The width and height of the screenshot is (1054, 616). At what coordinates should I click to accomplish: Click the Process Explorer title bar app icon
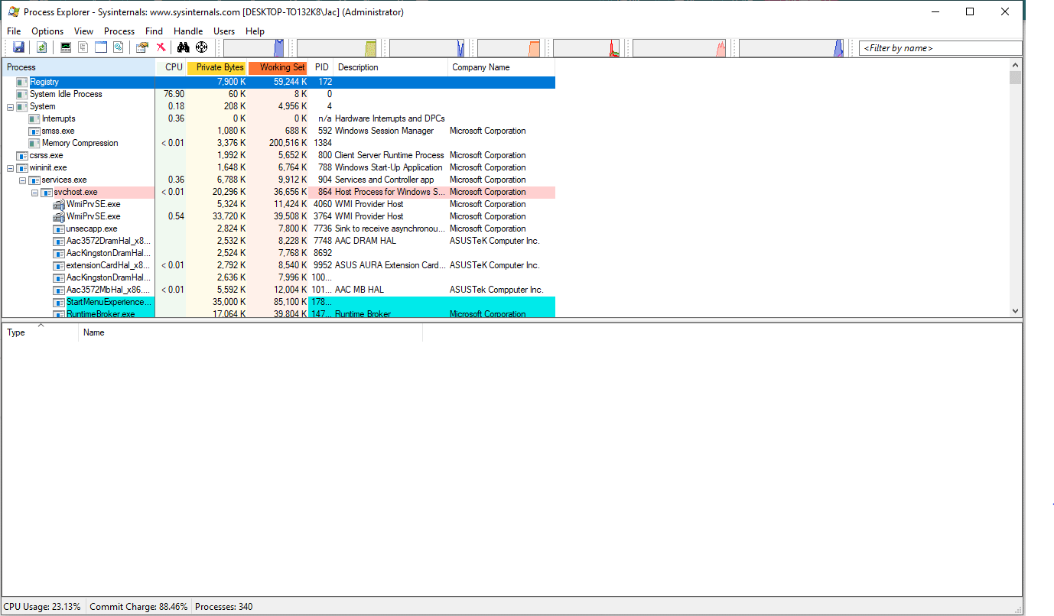coord(13,11)
